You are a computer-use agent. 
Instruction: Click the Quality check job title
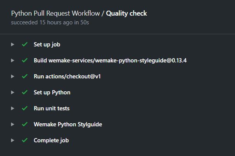click(126, 14)
